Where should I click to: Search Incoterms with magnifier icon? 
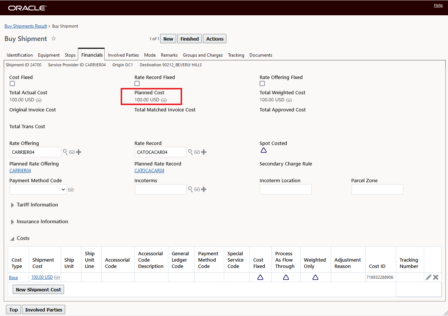coord(190,189)
